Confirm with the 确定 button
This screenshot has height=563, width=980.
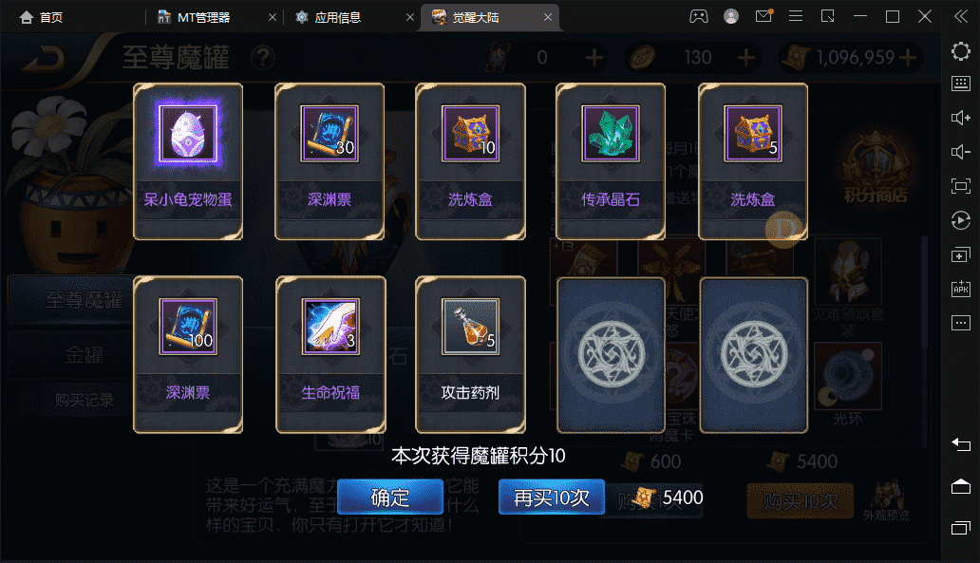(x=390, y=497)
